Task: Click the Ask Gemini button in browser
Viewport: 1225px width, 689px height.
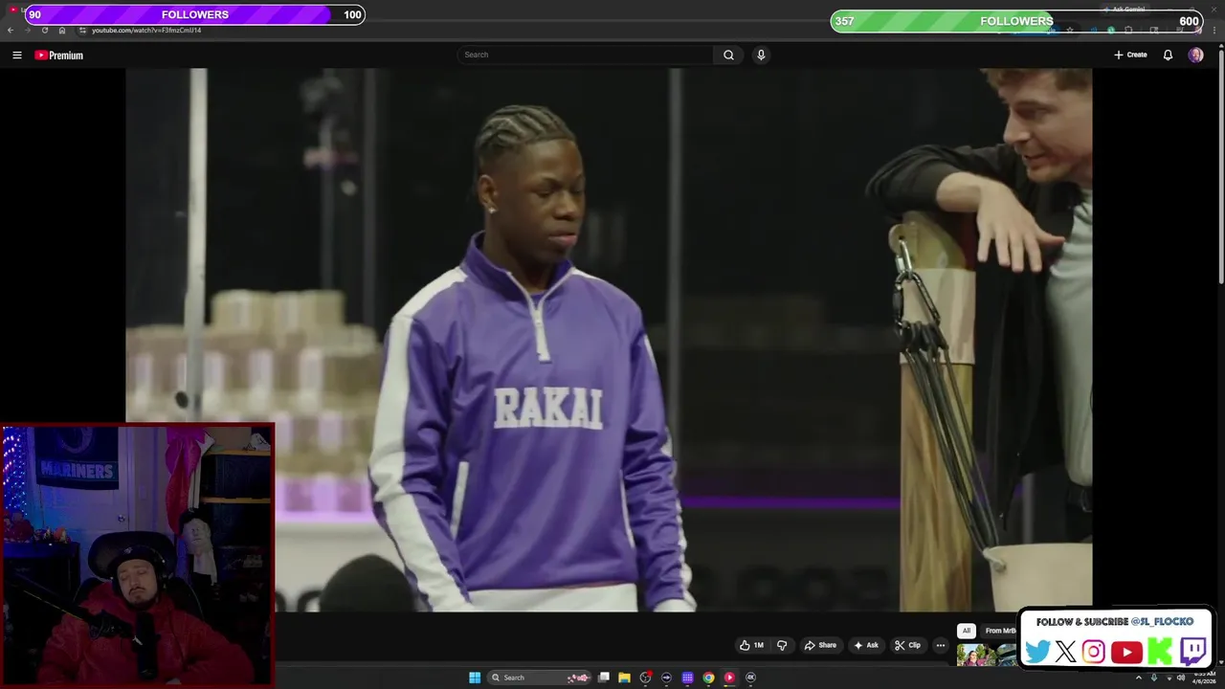Action: point(1125,10)
